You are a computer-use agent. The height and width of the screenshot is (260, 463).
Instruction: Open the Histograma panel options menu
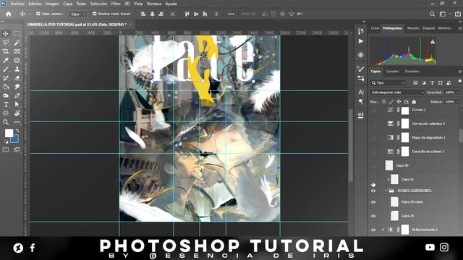pos(460,28)
